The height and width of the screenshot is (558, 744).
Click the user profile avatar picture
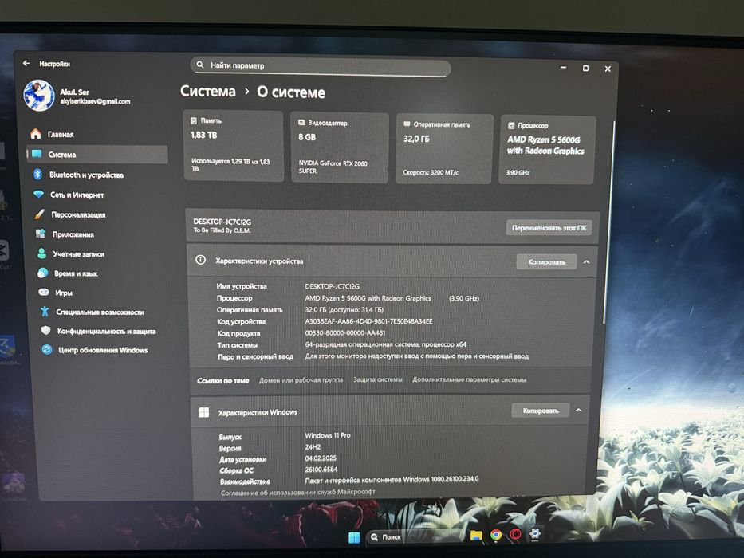tap(39, 96)
